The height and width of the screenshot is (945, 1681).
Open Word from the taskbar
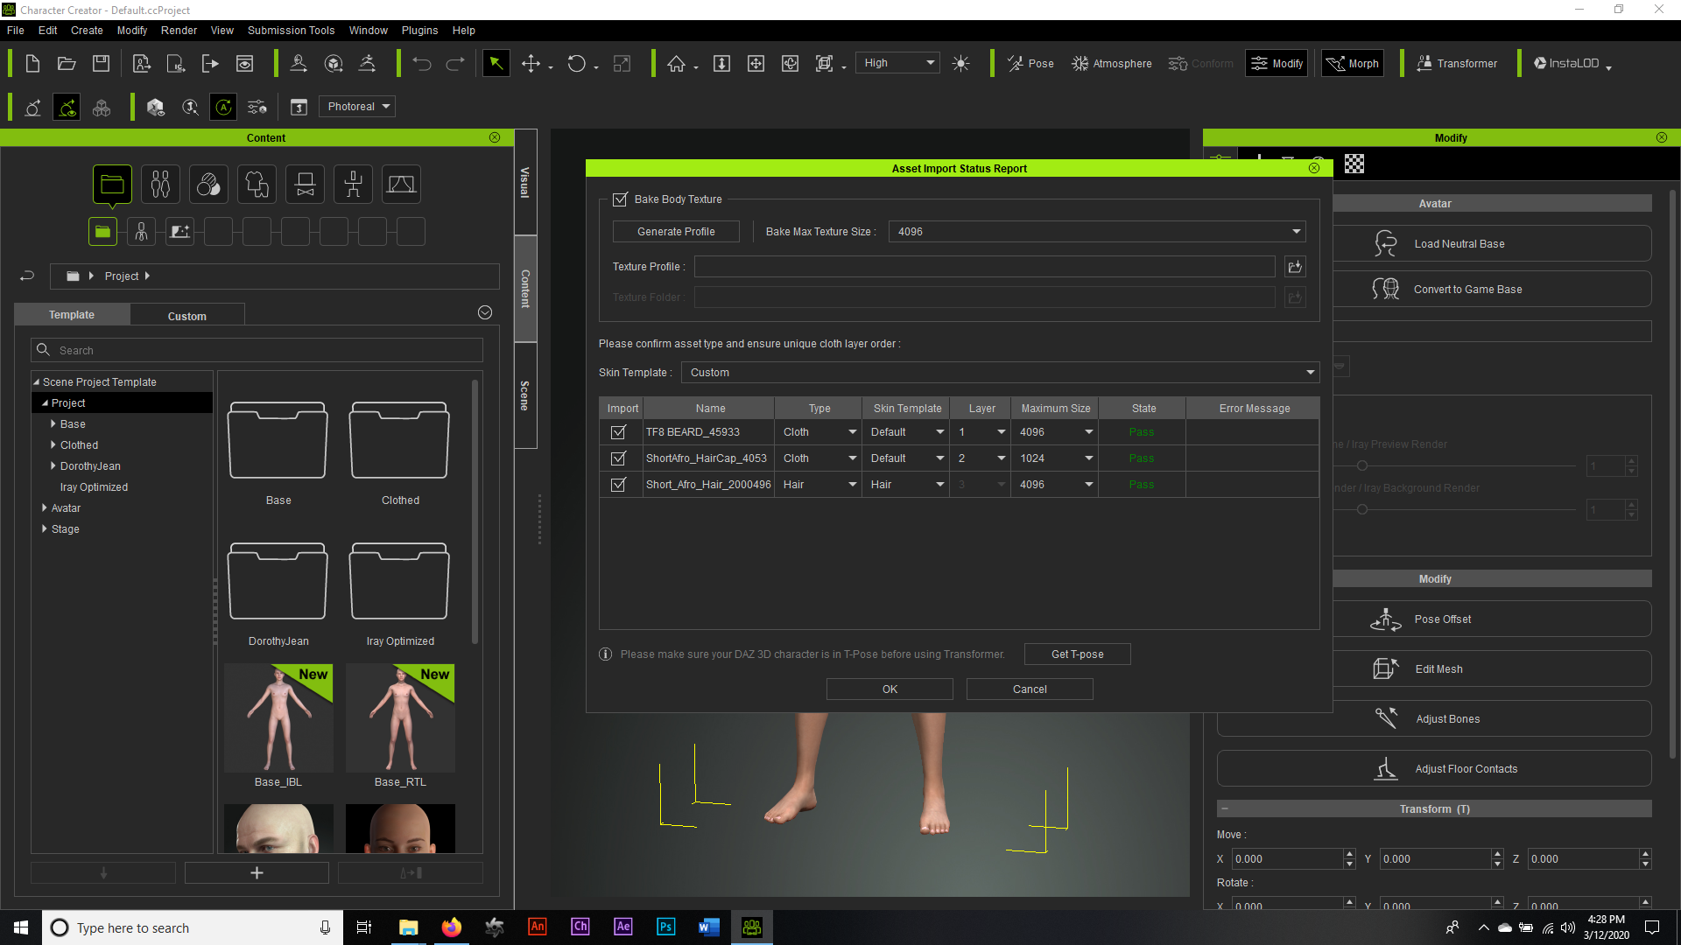(x=708, y=927)
